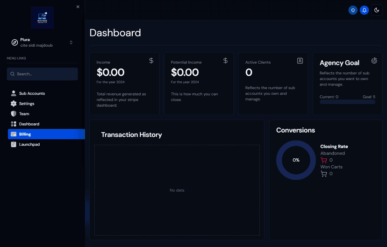The height and width of the screenshot is (247, 387).
Task: Click the Income $0.00 value
Action: tap(110, 72)
